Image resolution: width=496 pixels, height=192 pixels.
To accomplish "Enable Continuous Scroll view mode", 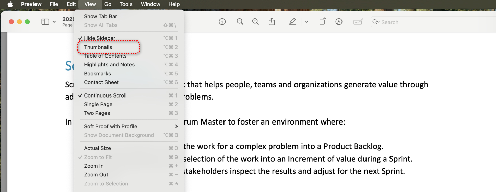I will coord(105,95).
